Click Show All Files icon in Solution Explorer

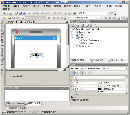coord(78,25)
